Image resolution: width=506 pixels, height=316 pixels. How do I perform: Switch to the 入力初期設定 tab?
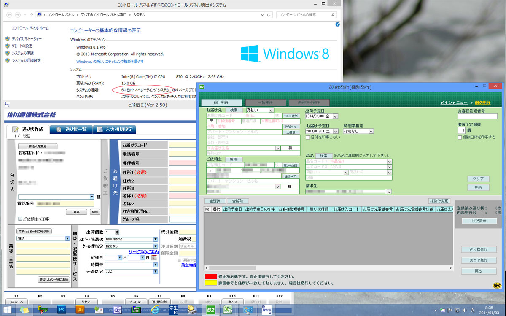click(x=115, y=130)
